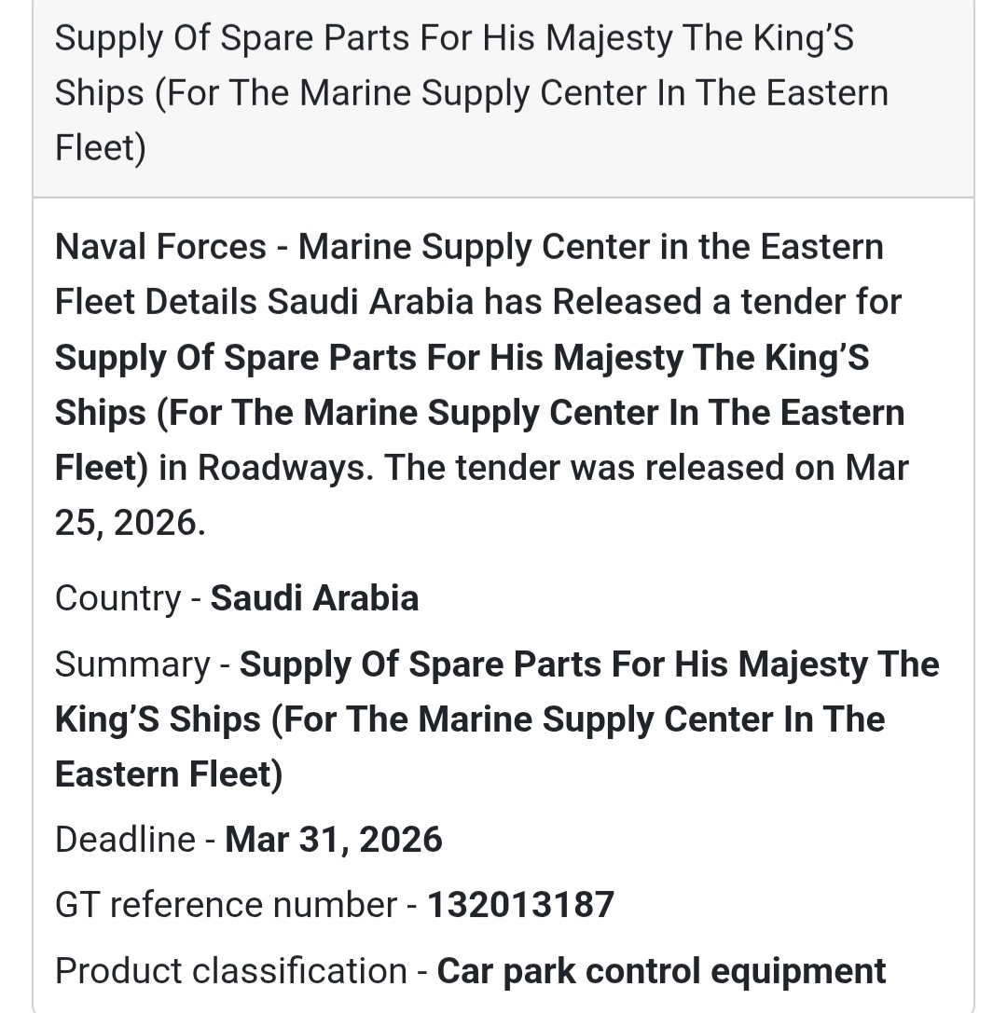The width and height of the screenshot is (1007, 1013).
Task: Click the bold "Eastern Fleet)" summary ending
Action: click(169, 775)
